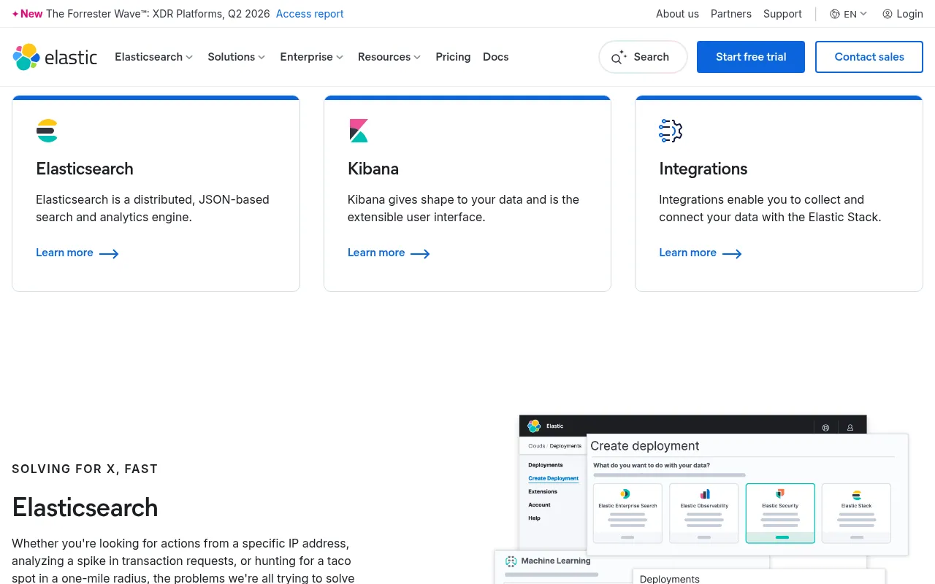Click the Search field in the header
Image resolution: width=935 pixels, height=584 pixels.
point(643,57)
